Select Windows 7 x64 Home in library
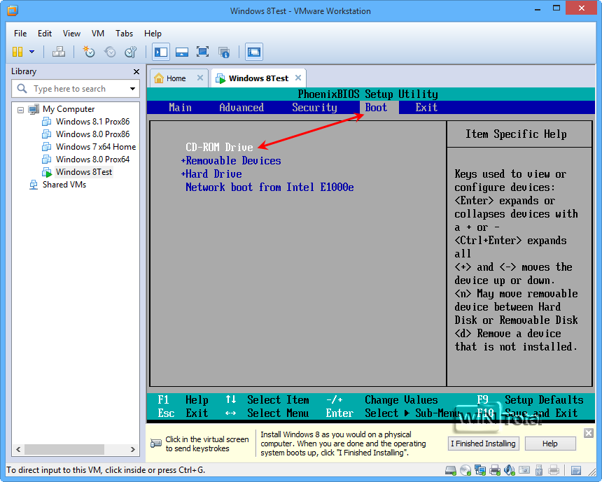 pos(96,147)
